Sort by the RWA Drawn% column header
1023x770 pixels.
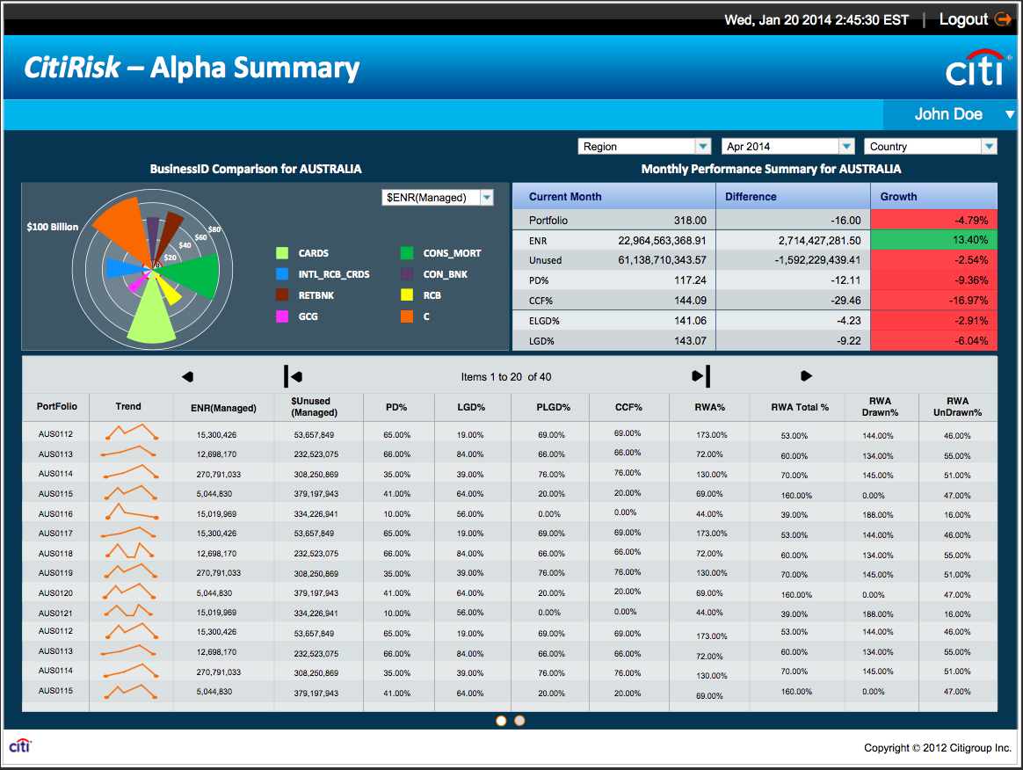click(x=880, y=406)
